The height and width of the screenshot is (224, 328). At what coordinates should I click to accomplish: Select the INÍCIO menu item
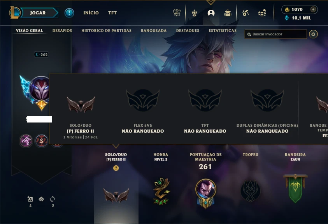pyautogui.click(x=91, y=13)
